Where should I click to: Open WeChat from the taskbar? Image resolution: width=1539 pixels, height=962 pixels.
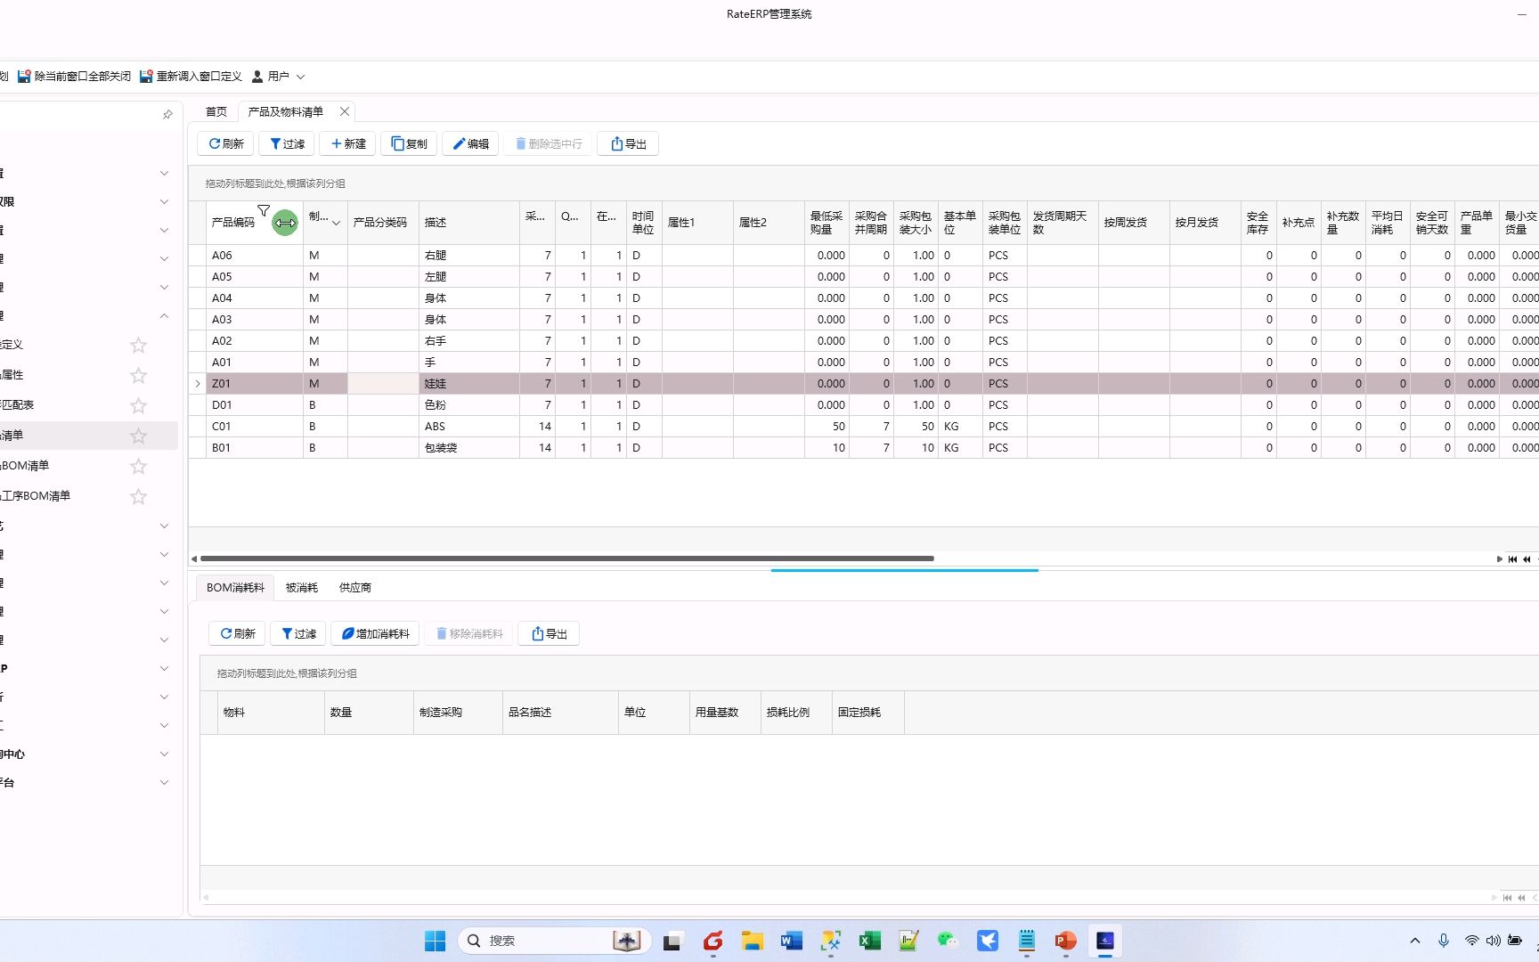948,941
